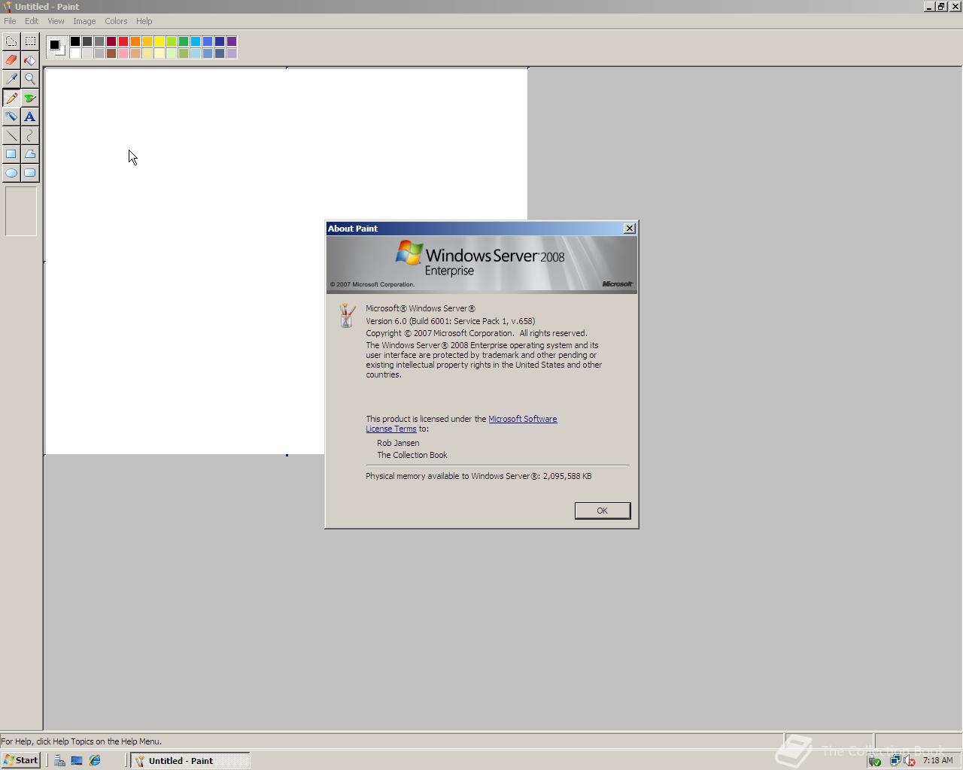Pick the yellow color swatch
The image size is (963, 770).
[159, 41]
